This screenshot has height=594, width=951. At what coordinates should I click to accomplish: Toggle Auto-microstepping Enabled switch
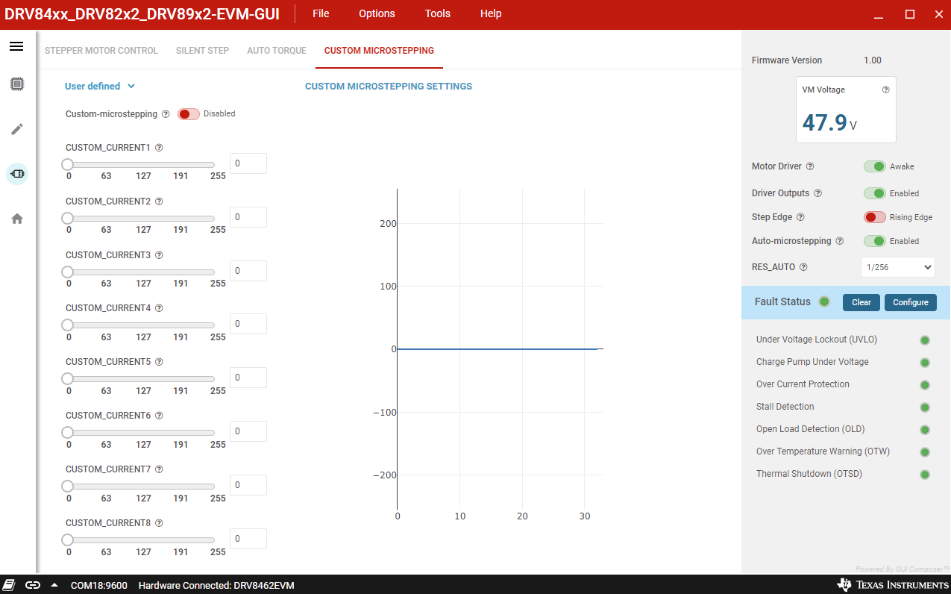[x=875, y=241]
